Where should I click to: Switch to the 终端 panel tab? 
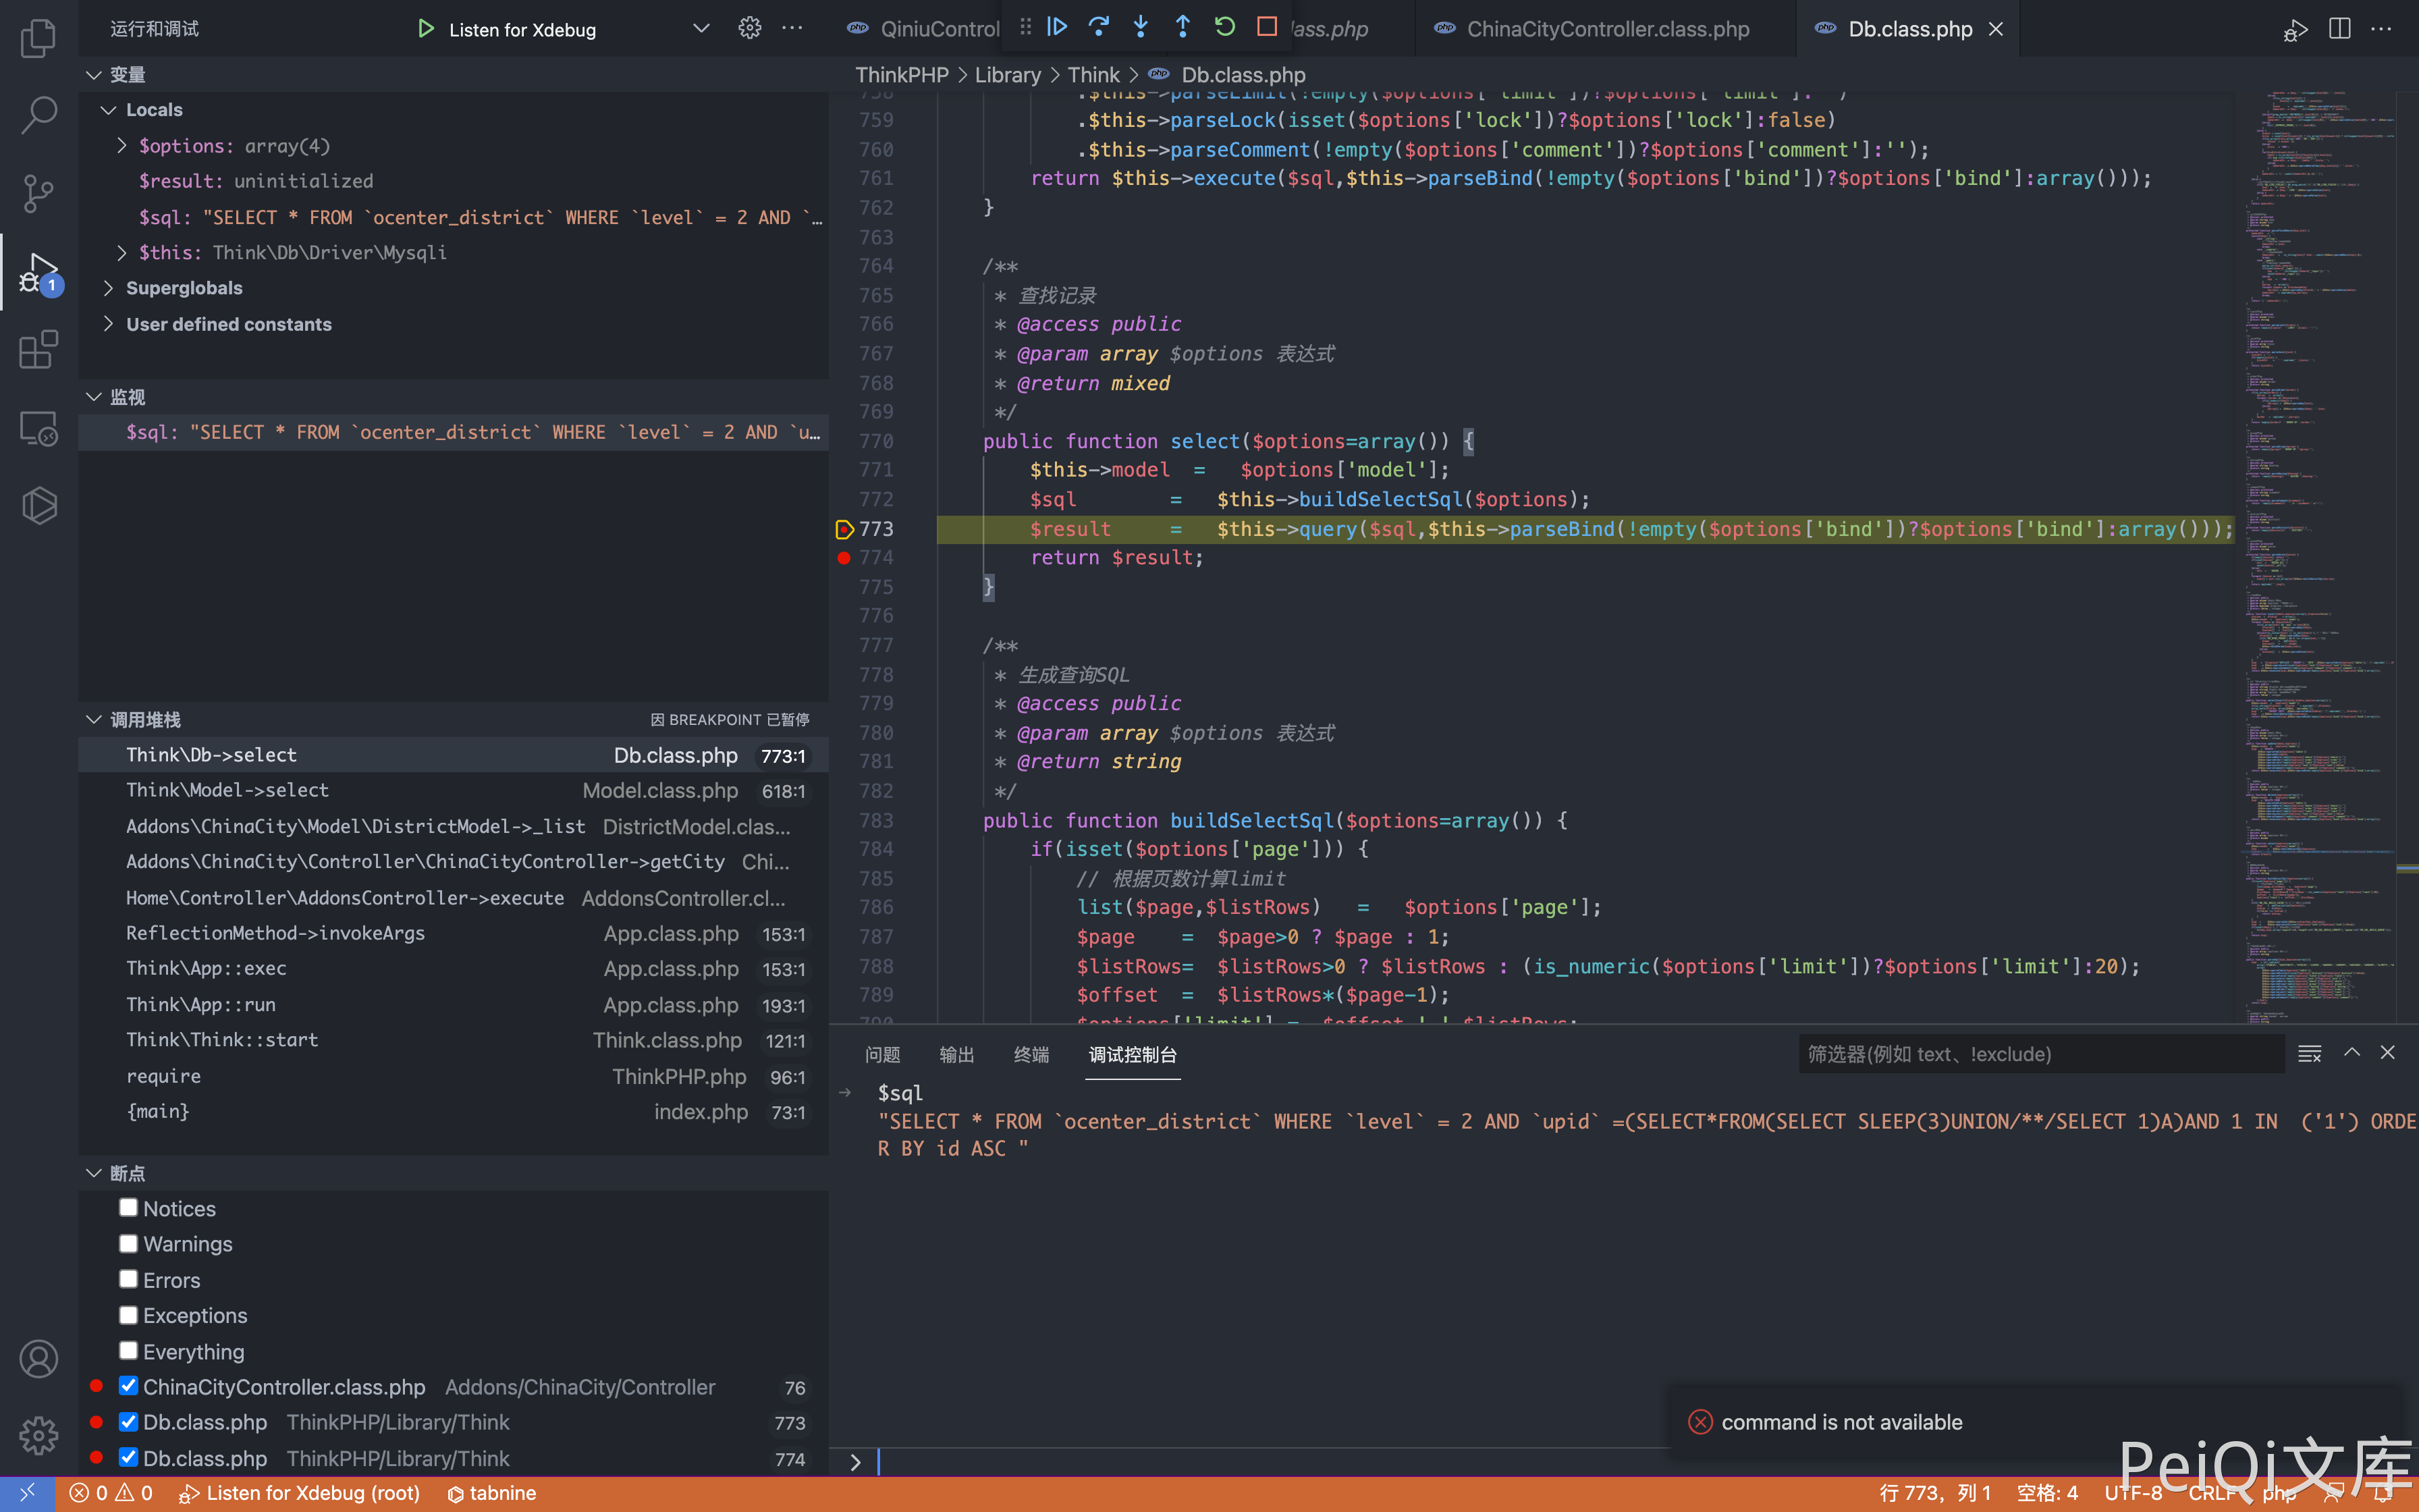click(1031, 1054)
